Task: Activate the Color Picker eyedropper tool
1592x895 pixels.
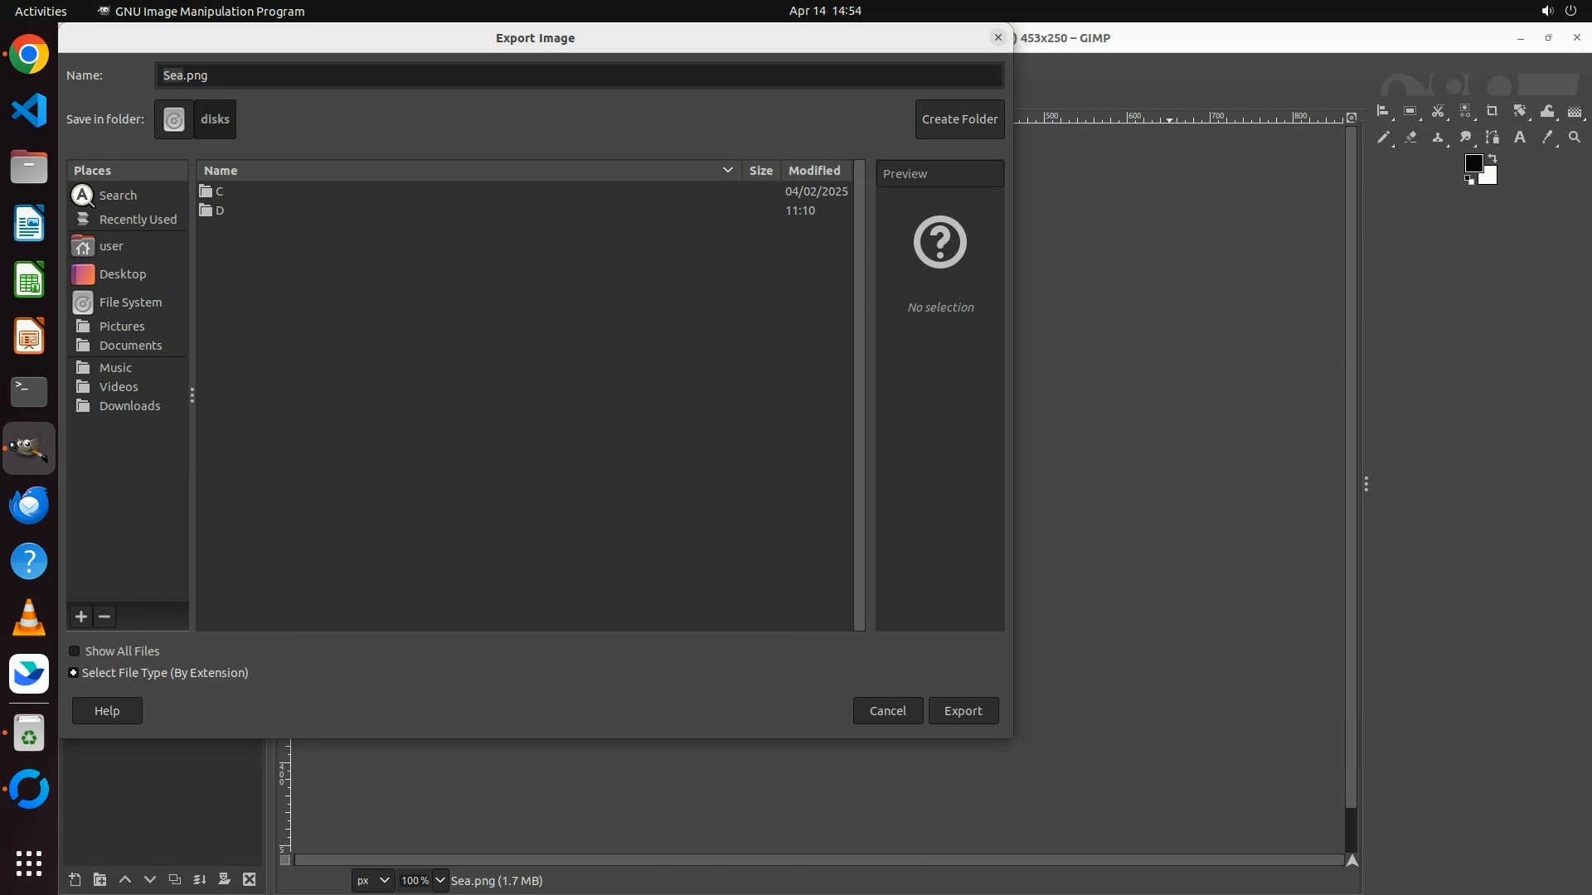Action: (x=1547, y=138)
